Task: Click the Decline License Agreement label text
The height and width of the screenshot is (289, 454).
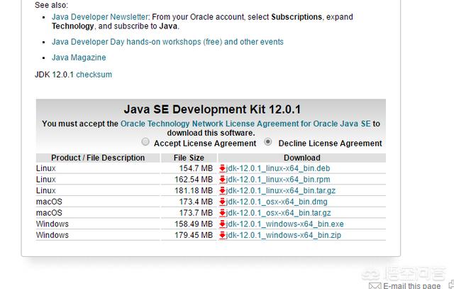Action: click(x=330, y=143)
